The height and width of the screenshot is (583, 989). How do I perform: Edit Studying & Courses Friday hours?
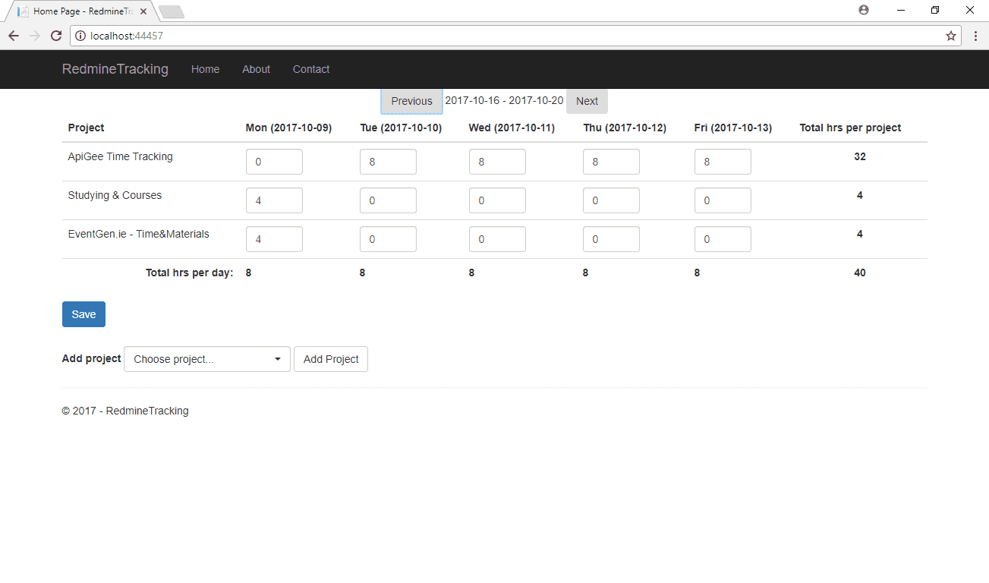723,200
